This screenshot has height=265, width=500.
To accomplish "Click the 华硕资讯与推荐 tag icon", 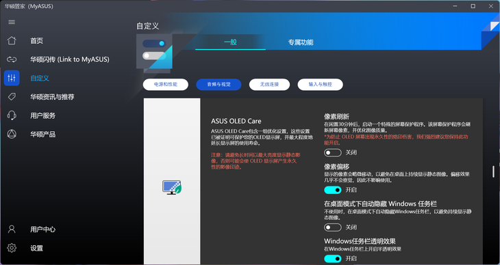I will click(x=12, y=97).
